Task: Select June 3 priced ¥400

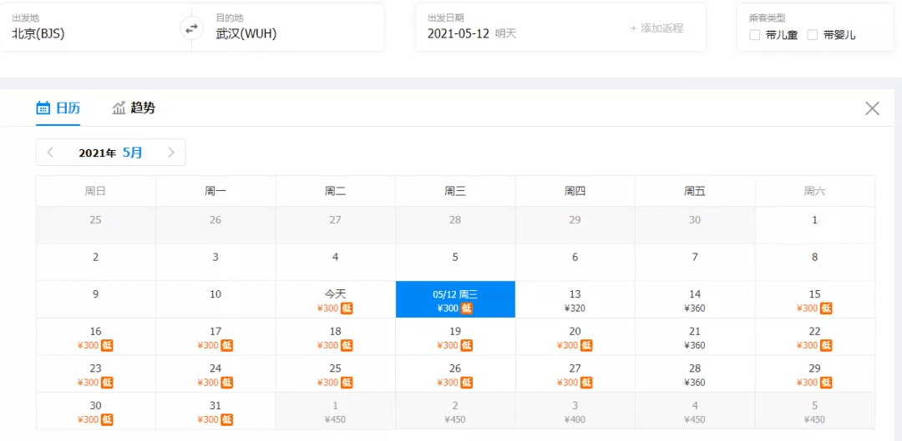Action: (x=575, y=411)
